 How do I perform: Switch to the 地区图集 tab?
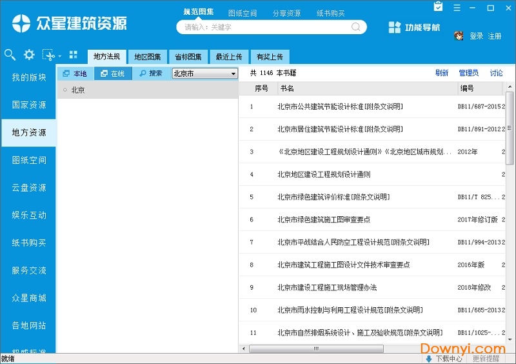148,57
